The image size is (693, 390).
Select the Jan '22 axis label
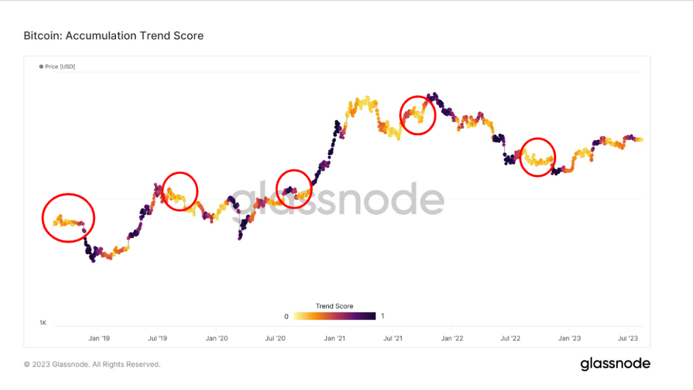click(452, 338)
